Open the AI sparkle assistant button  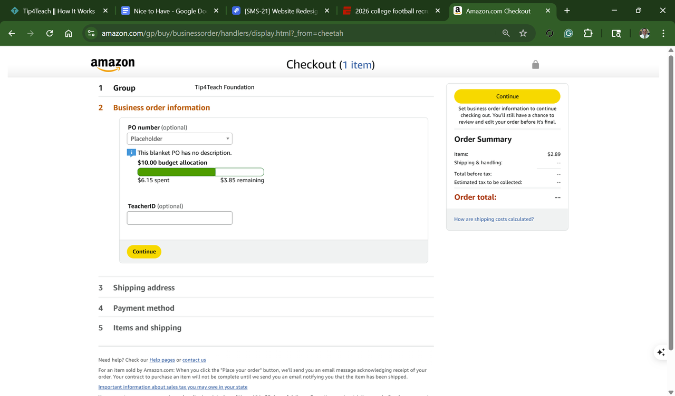(661, 352)
